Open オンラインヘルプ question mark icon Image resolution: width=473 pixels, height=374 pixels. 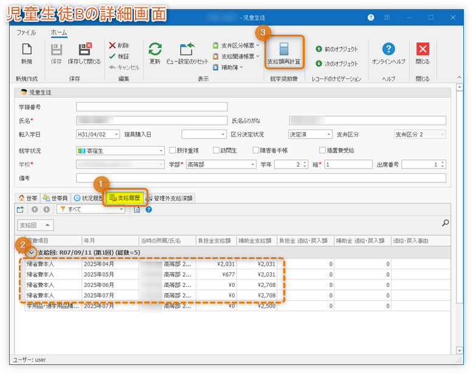[x=388, y=49]
